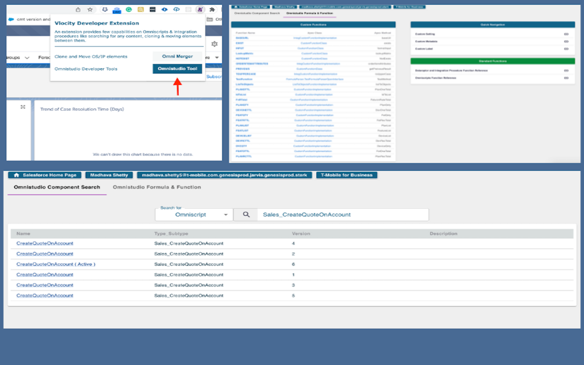Click the blue eye extension icon
This screenshot has height=365, width=584.
(x=164, y=9)
